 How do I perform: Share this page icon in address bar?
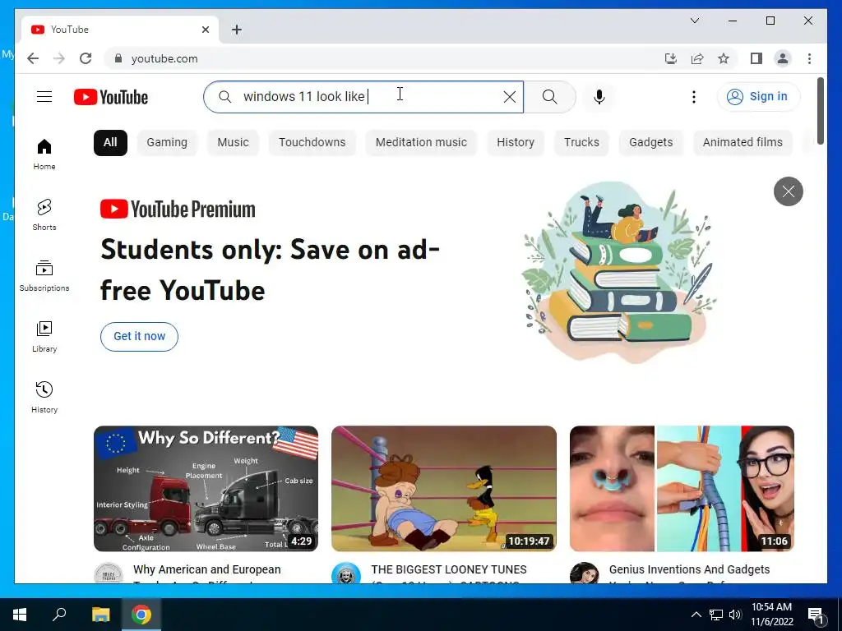point(697,58)
